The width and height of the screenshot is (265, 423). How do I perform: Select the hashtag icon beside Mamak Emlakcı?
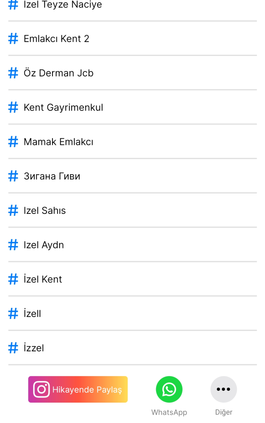coord(13,142)
